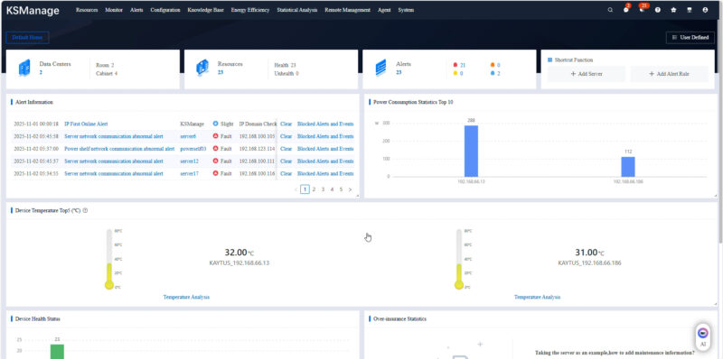Click the Add Alert Rule shortcut button
This screenshot has height=359, width=723.
[x=669, y=74]
